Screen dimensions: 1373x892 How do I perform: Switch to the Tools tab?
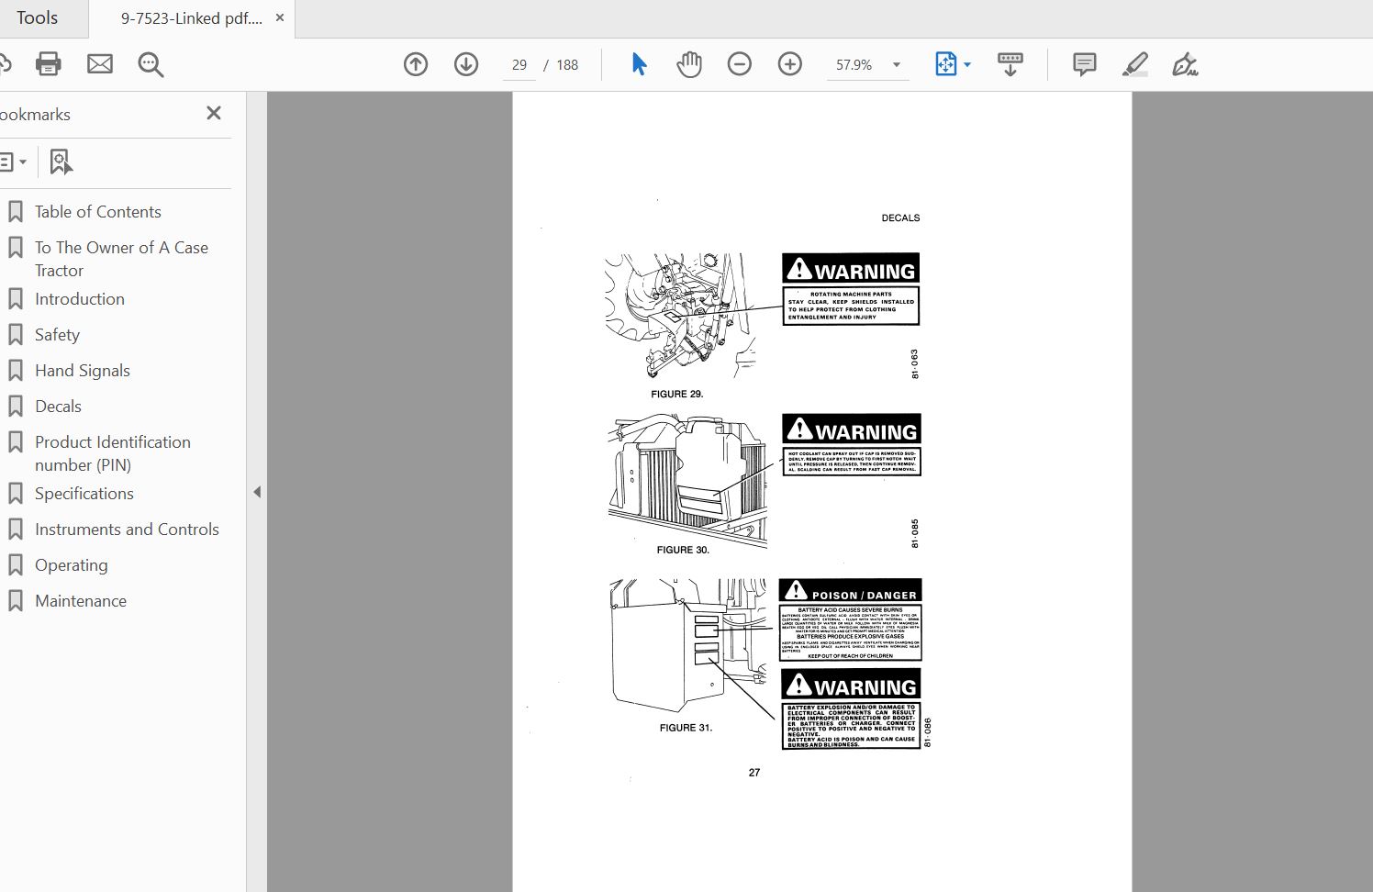(38, 17)
